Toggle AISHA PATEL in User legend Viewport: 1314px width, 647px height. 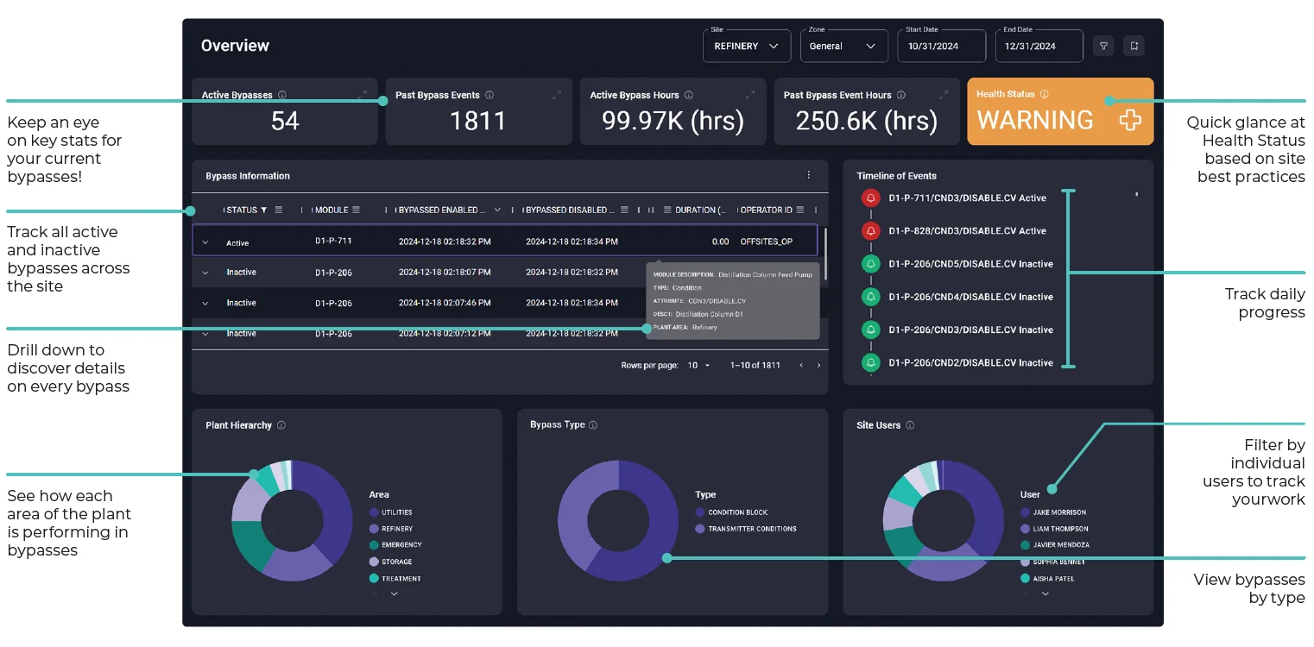[x=1047, y=579]
